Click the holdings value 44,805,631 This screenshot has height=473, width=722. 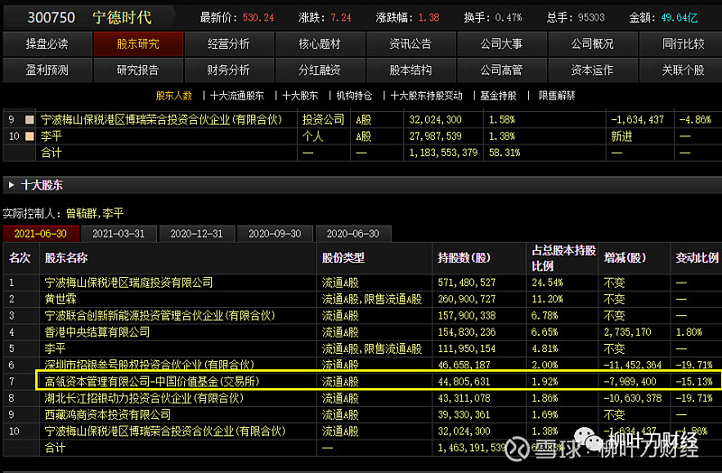point(464,381)
